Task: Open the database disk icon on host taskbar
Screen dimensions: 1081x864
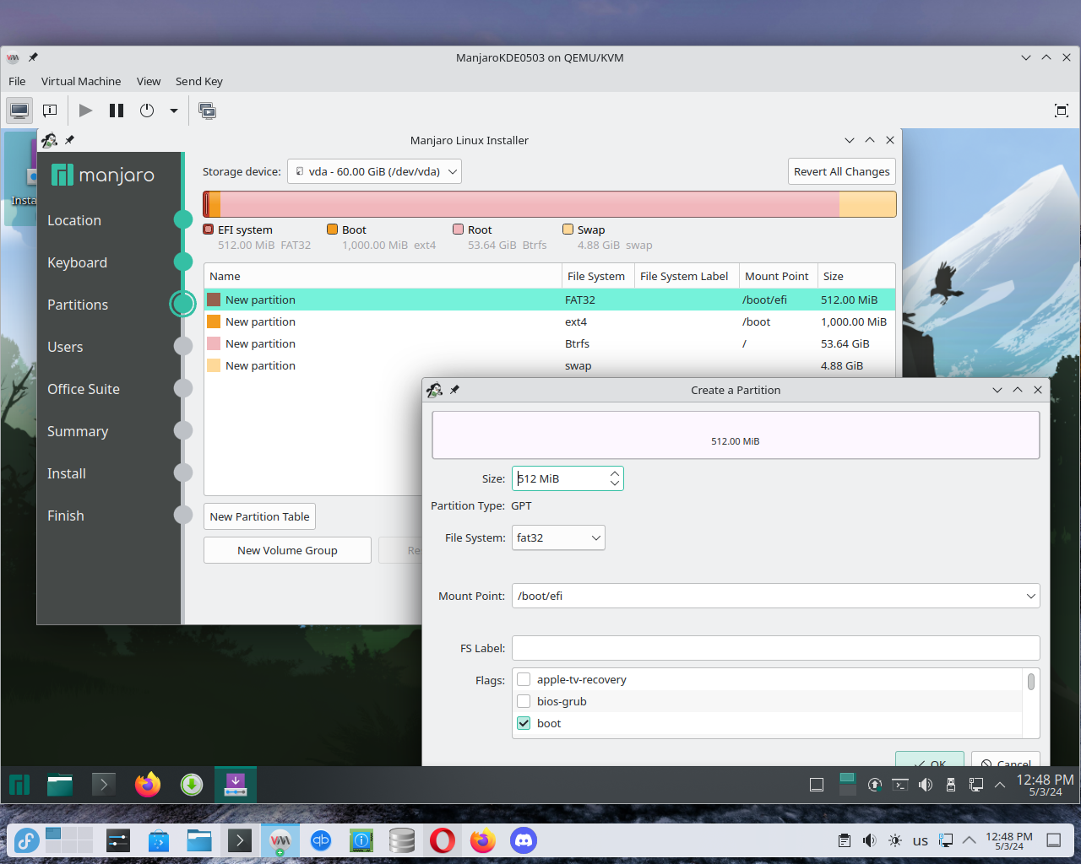Action: tap(402, 840)
